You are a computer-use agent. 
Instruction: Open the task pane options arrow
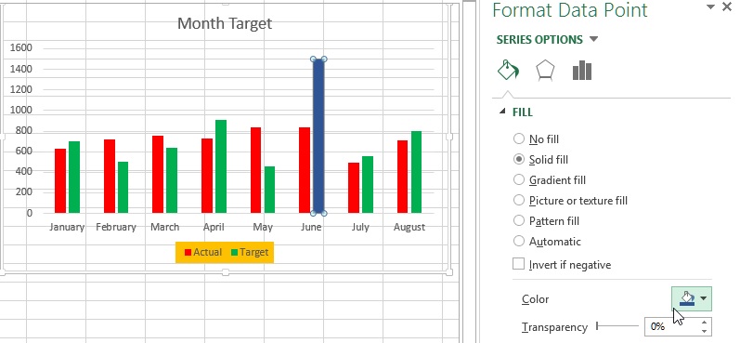coord(710,7)
